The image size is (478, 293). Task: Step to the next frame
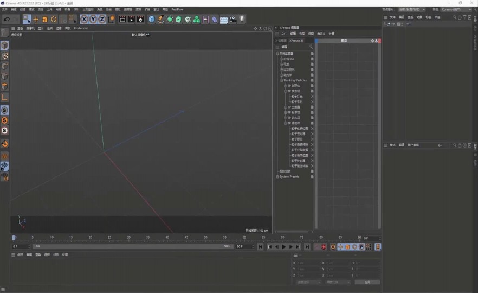coord(291,246)
